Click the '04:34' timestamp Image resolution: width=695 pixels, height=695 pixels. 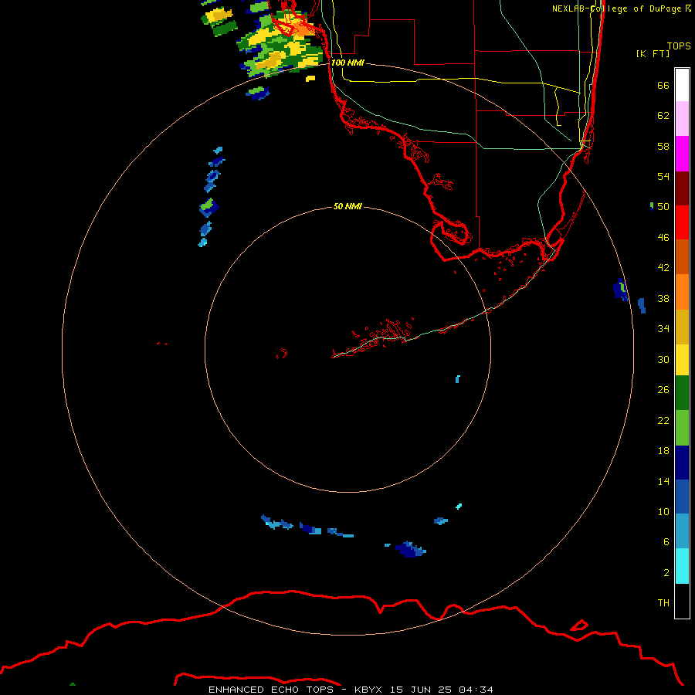point(476,690)
